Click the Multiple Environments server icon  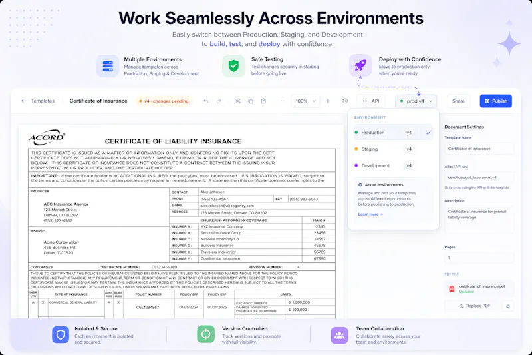tap(108, 66)
